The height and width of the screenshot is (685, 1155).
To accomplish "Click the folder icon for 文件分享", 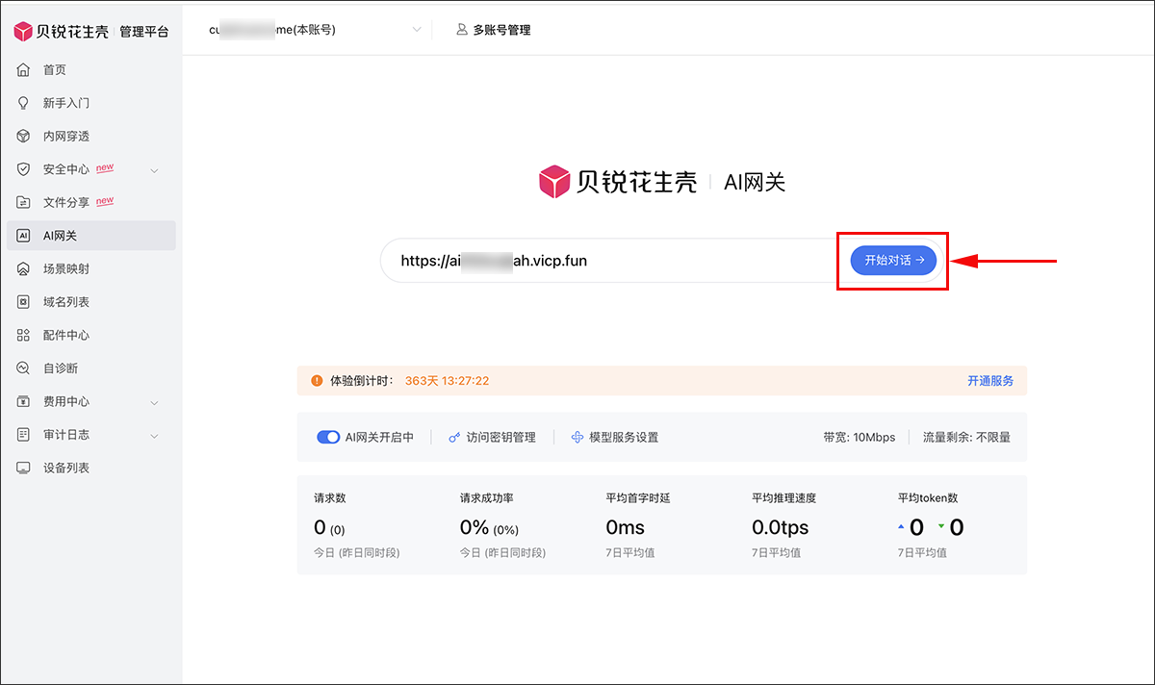I will (24, 203).
